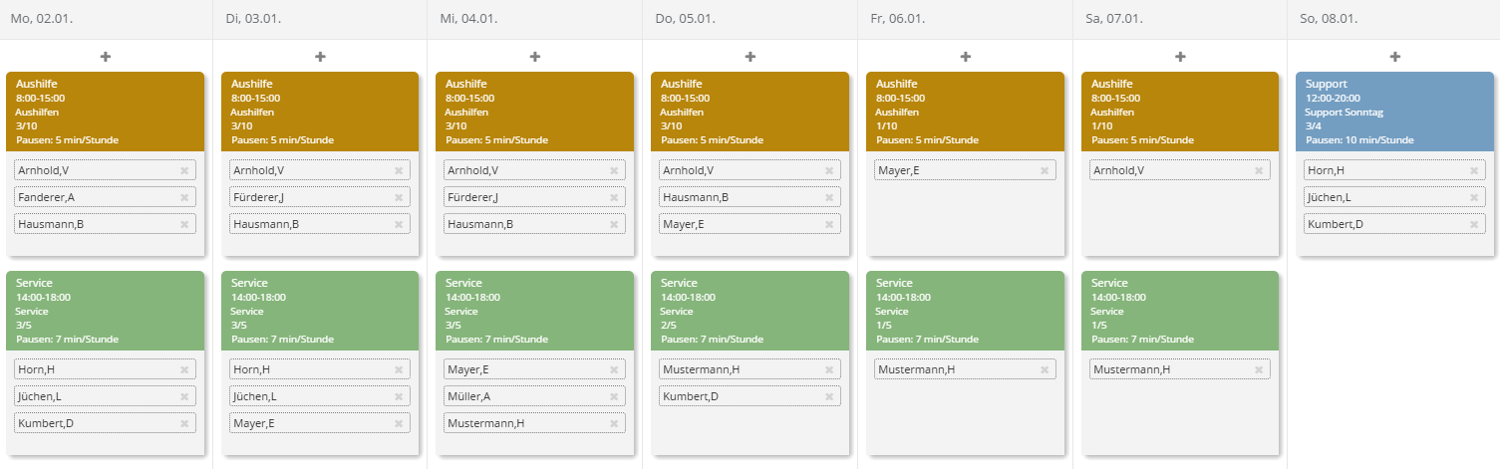Add a shift on Do, 05.01. with plus icon

coord(750,57)
